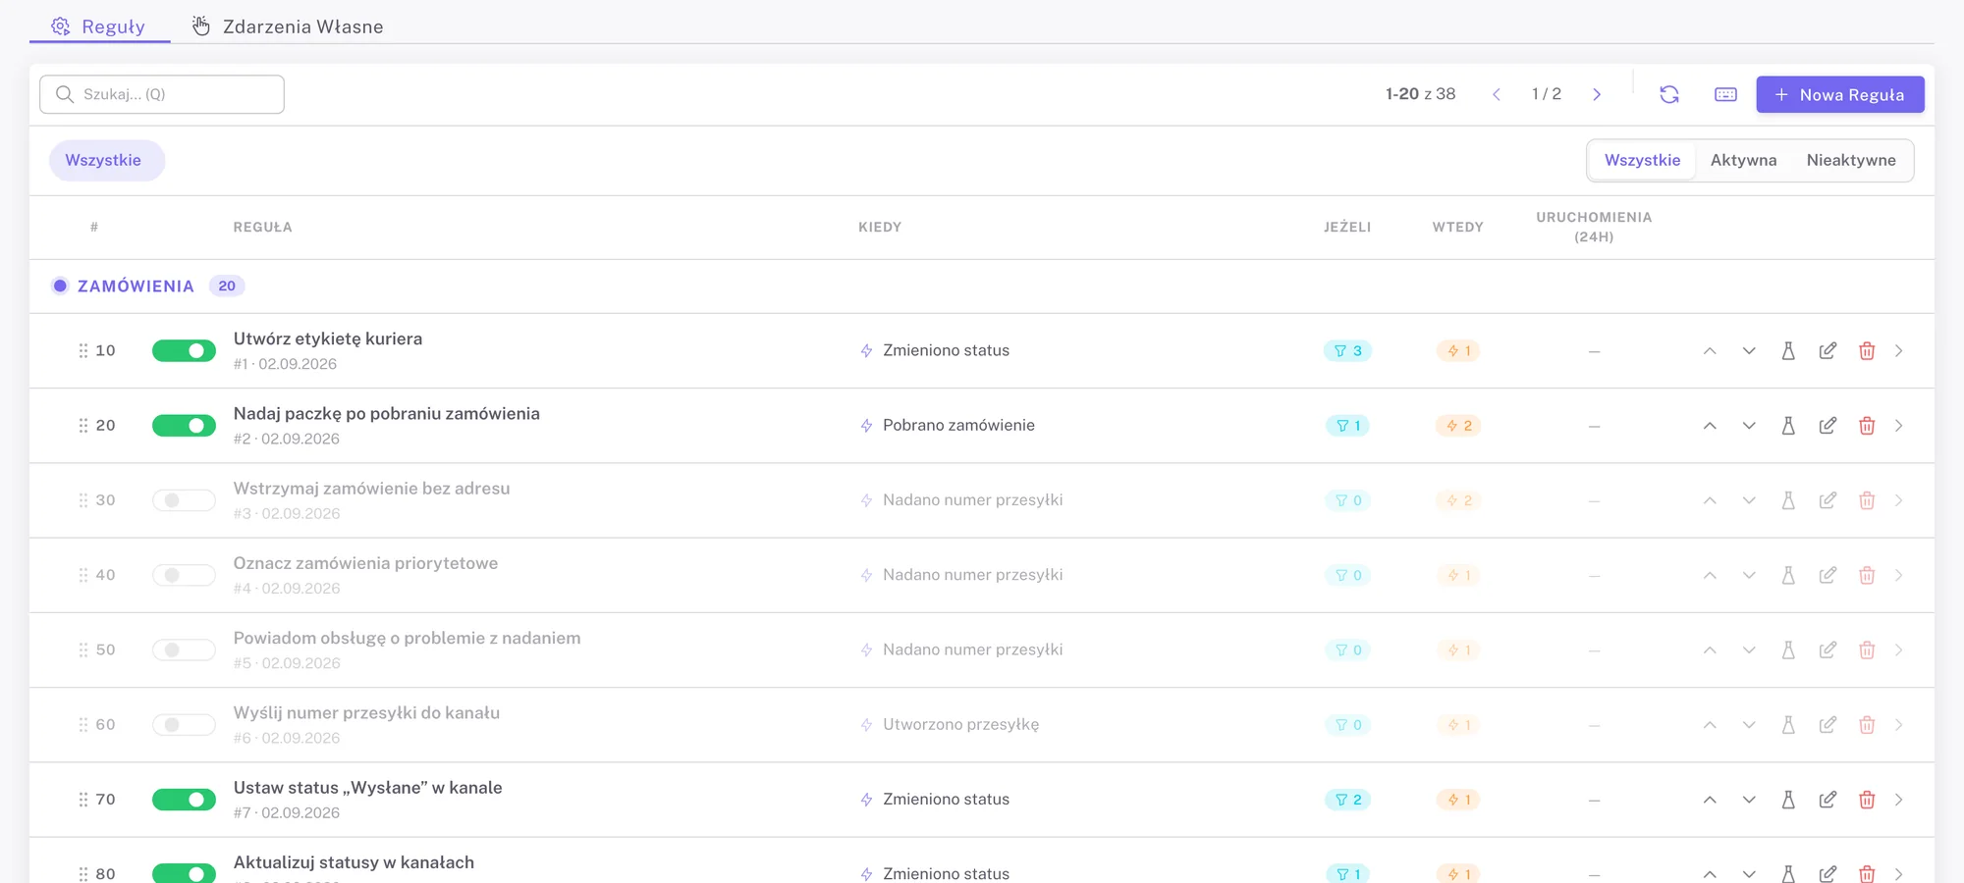Go to next page of rules

(x=1597, y=94)
